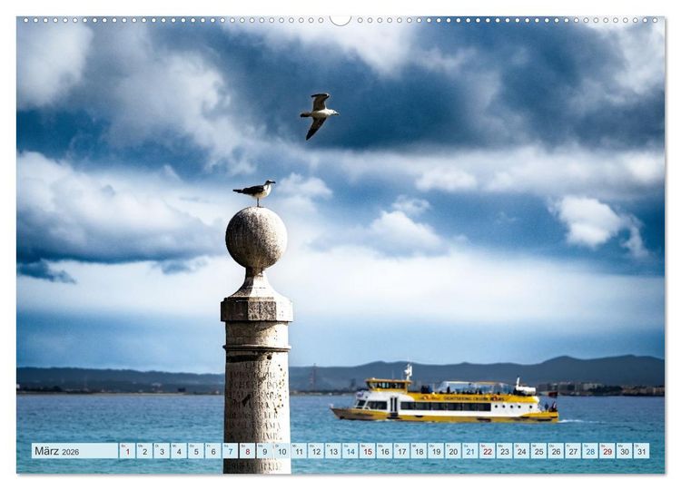The image size is (681, 490).
Task: Choose the red day 8 cell
Action: pos(247,451)
